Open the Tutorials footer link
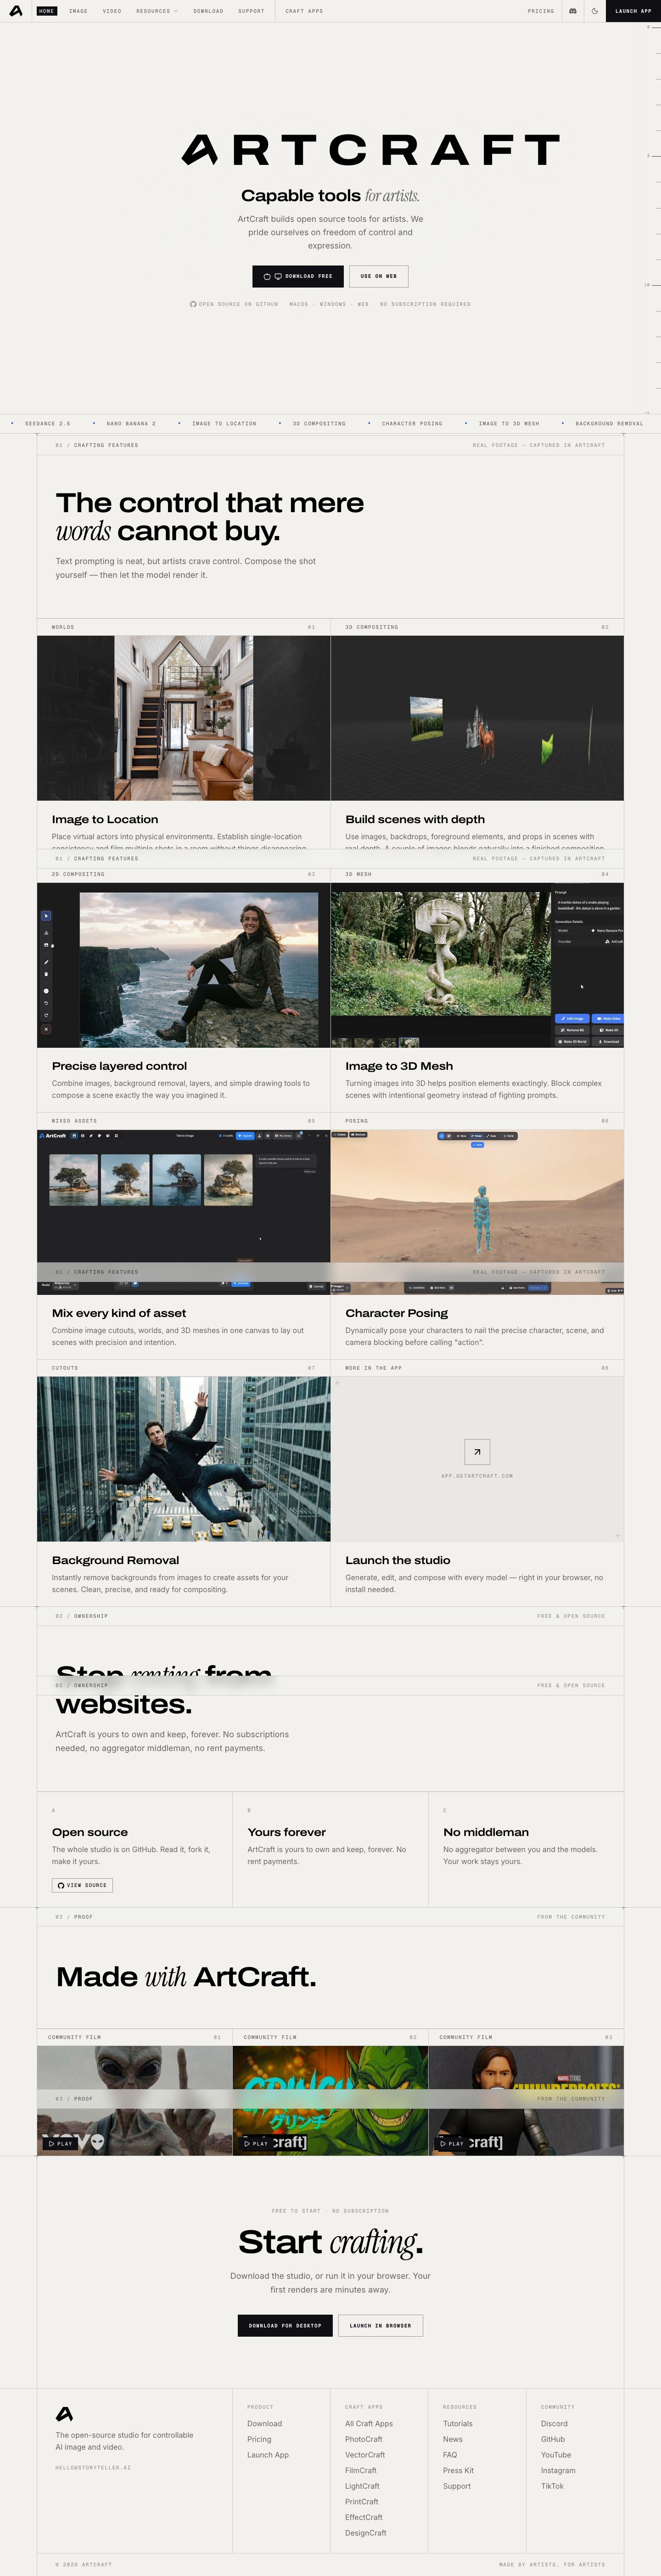Image resolution: width=661 pixels, height=2576 pixels. point(458,2423)
